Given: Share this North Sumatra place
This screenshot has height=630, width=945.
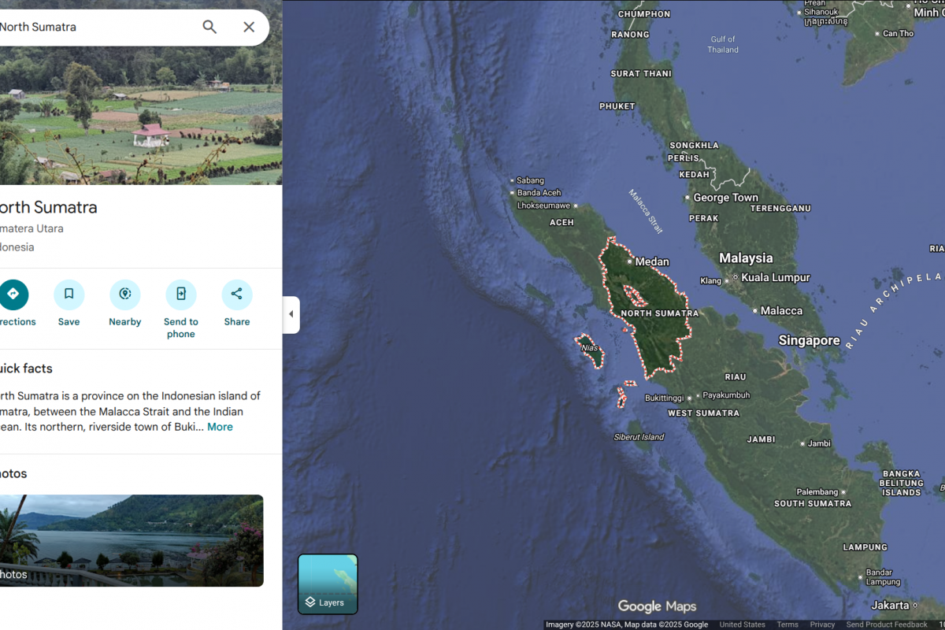Looking at the screenshot, I should coord(236,295).
